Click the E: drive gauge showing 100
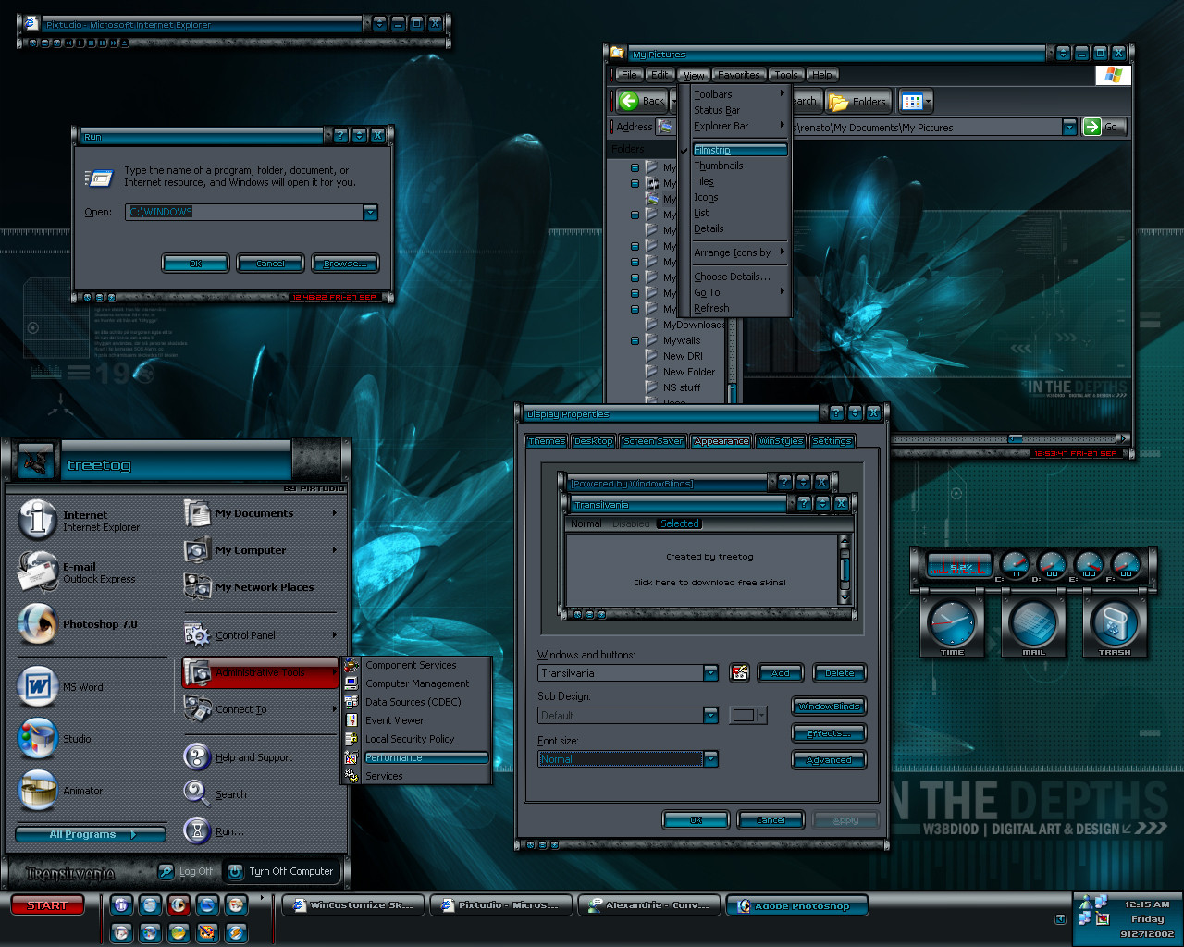 pyautogui.click(x=1089, y=565)
